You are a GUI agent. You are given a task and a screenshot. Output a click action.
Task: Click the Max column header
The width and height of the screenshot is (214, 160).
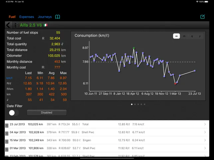click(x=63, y=73)
